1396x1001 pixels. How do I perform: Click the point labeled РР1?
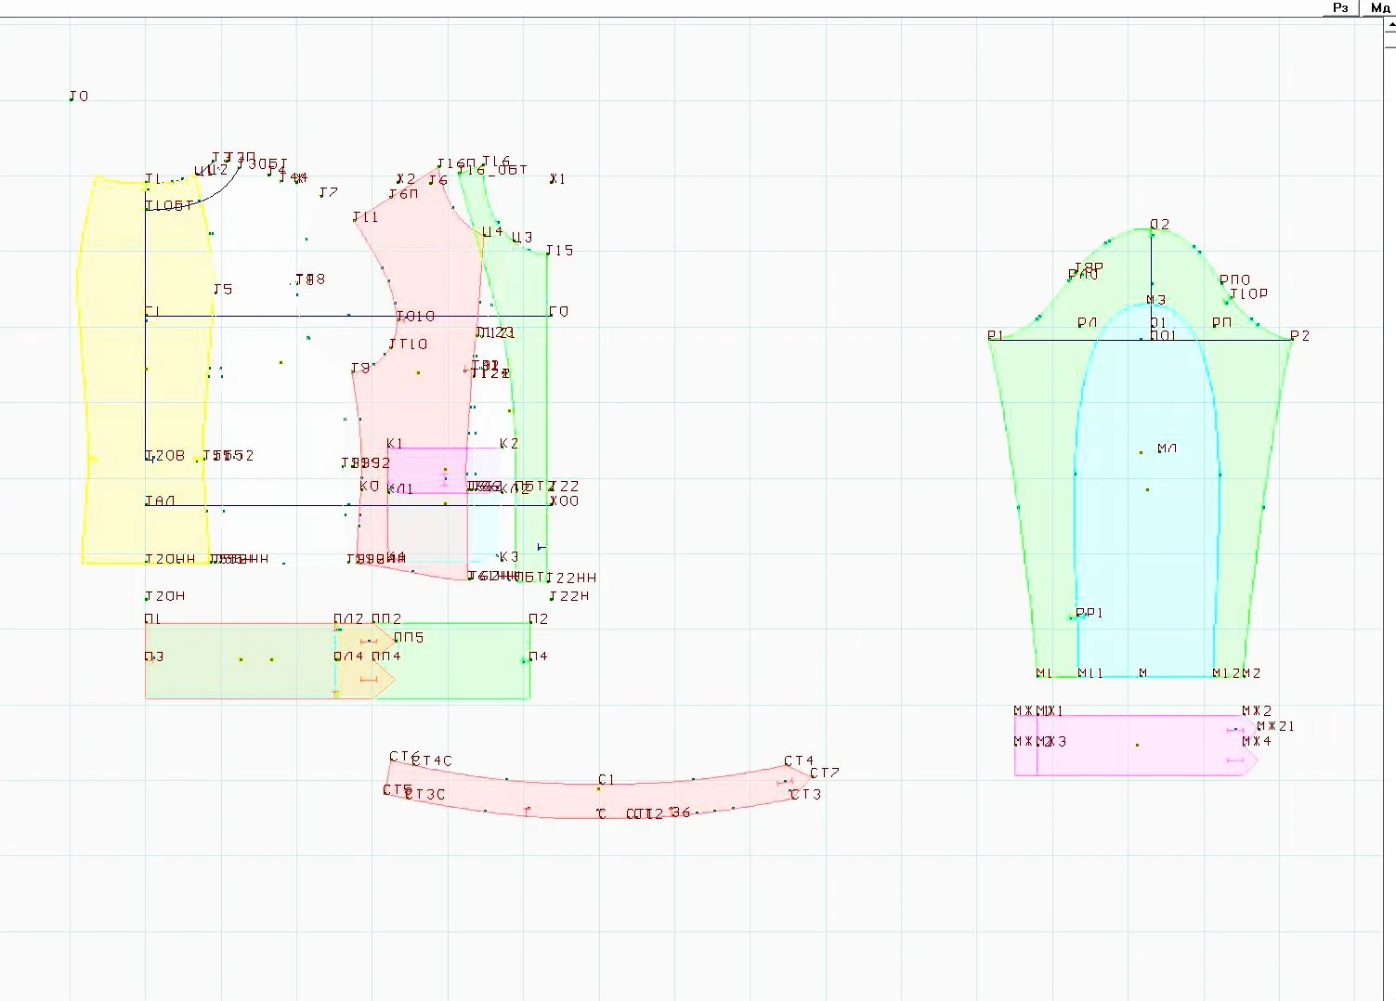pos(1089,614)
